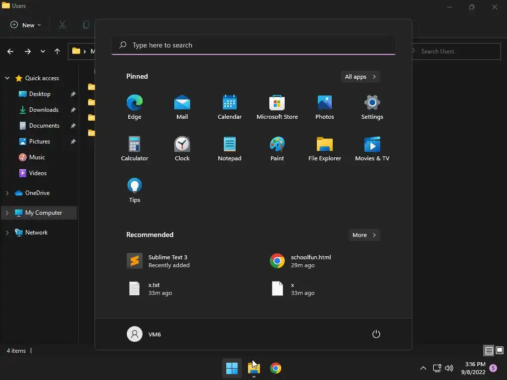Open Settings from pinned apps

[x=372, y=107]
